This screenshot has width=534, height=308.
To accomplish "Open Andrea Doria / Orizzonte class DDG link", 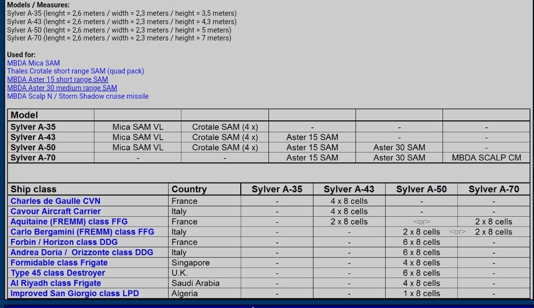I will tap(82, 252).
